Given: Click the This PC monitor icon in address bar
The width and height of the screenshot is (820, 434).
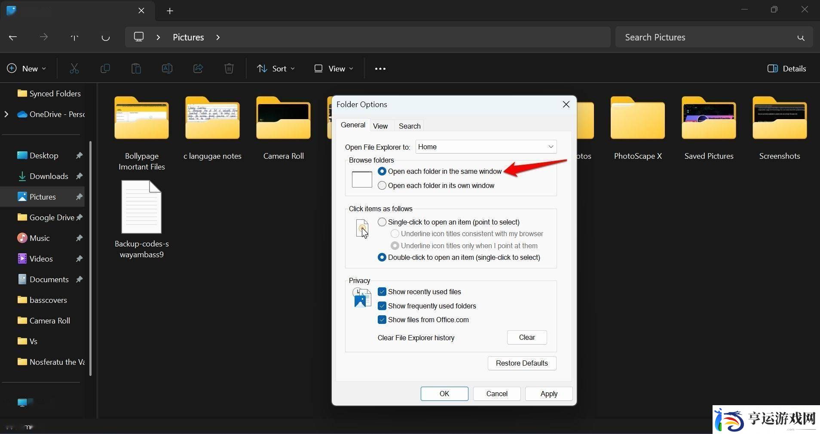Looking at the screenshot, I should tap(139, 37).
